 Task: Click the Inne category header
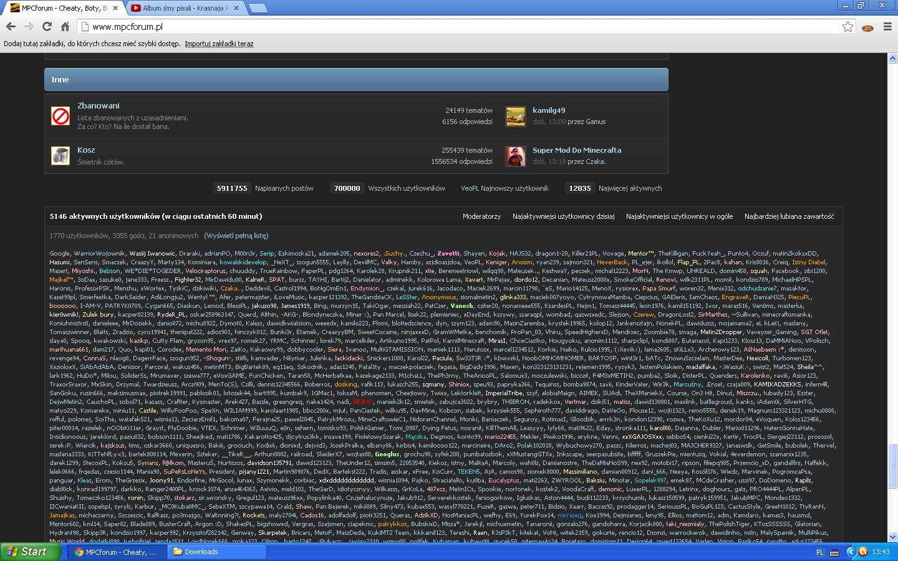pos(356,79)
